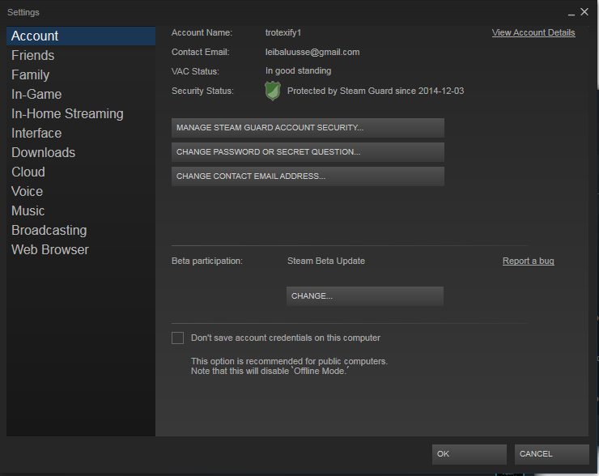Screen dimensions: 599x476
Task: Click Change Contact Email Address button
Action: tap(308, 176)
